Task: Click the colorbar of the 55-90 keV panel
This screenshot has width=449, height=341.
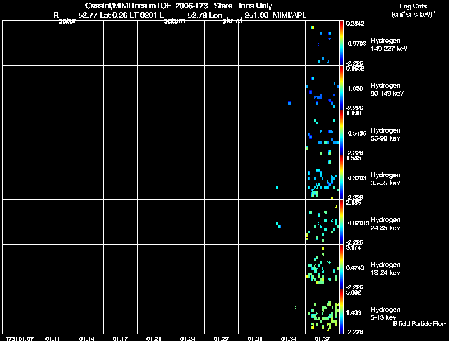Action: (x=341, y=133)
